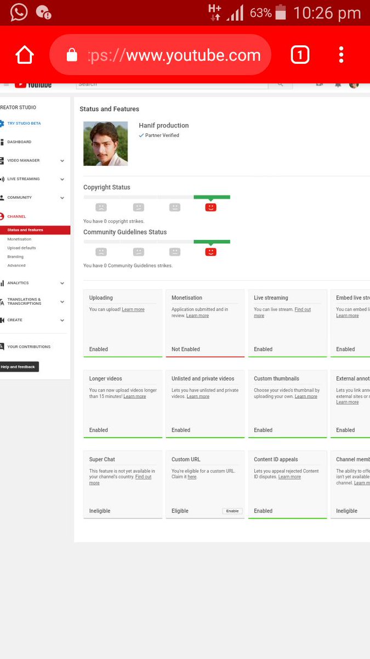Image resolution: width=370 pixels, height=659 pixels.
Task: Expand Translations & Transcriptions chevron
Action: pyautogui.click(x=62, y=301)
